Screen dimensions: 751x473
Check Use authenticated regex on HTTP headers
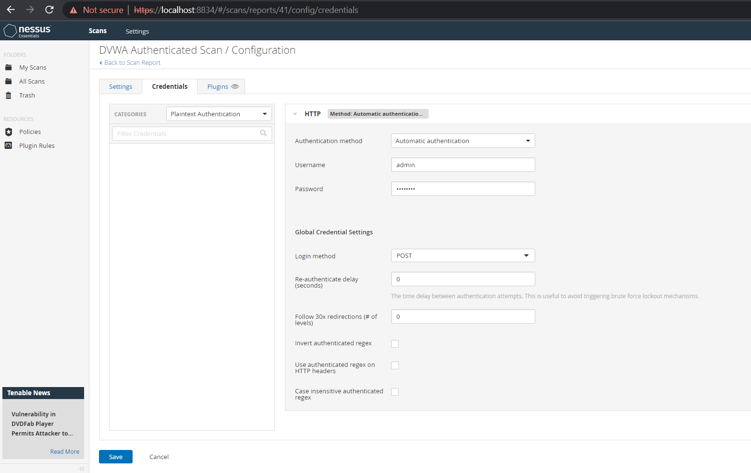[x=395, y=365]
